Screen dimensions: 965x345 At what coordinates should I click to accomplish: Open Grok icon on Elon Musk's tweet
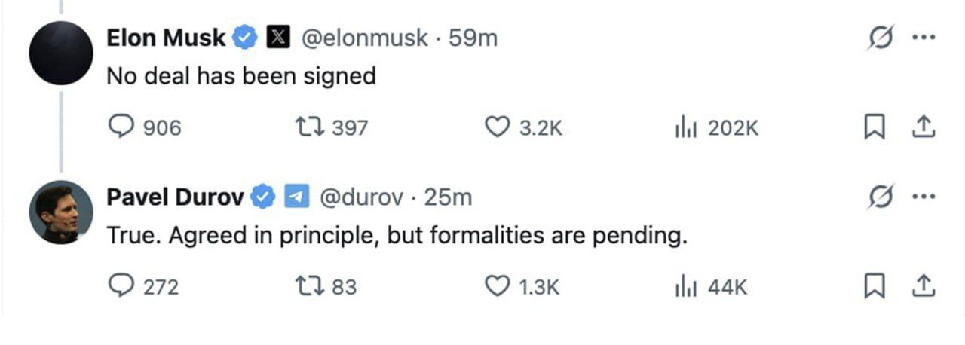(878, 38)
